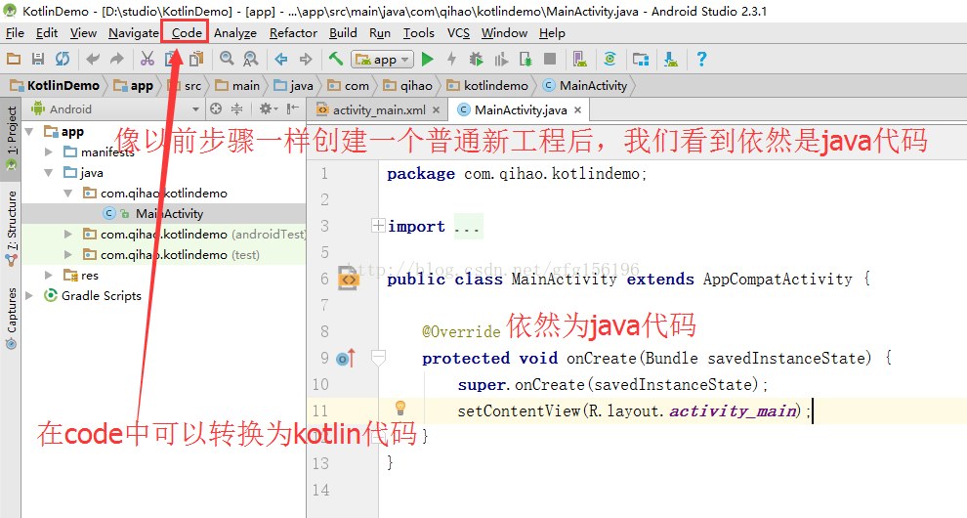This screenshot has width=967, height=518.
Task: Fold the onCreate method body
Action: coord(378,358)
